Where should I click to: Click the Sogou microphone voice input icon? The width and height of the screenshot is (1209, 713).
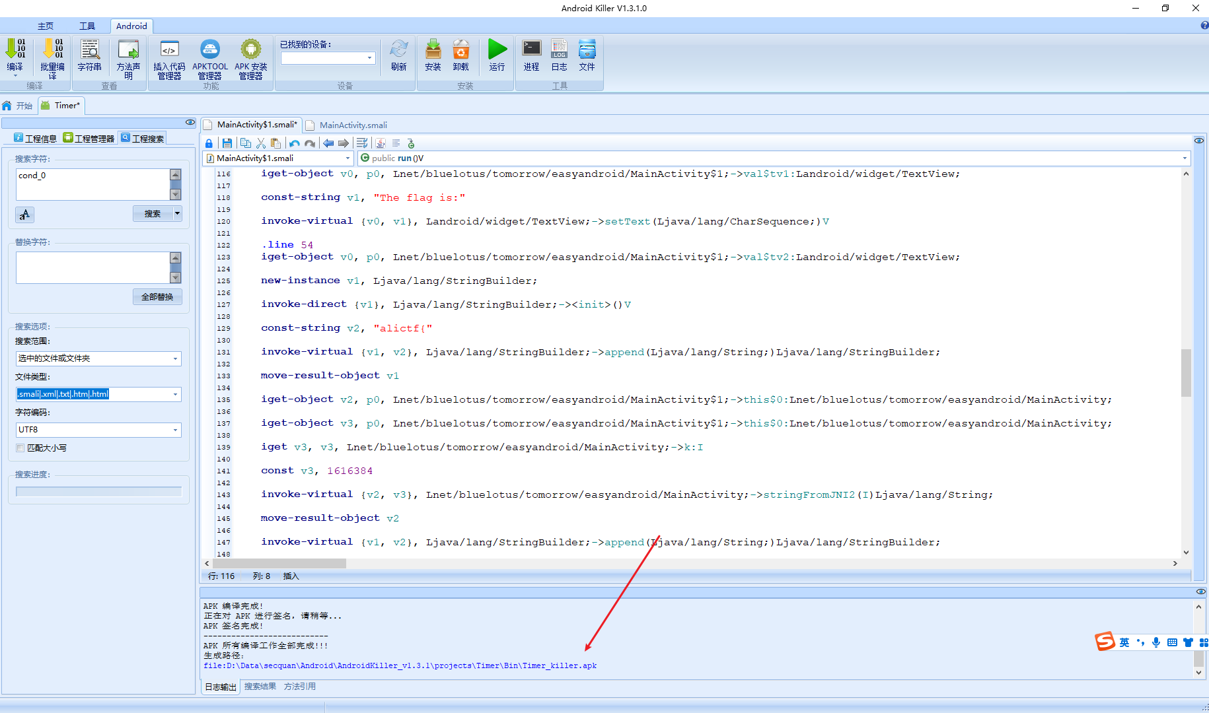[1156, 642]
